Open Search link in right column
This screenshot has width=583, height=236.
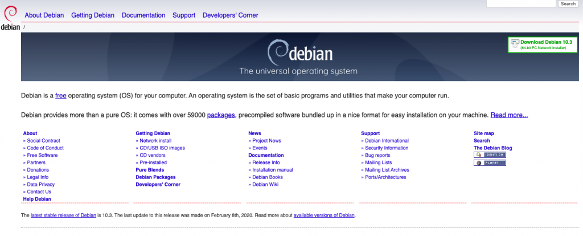(482, 141)
